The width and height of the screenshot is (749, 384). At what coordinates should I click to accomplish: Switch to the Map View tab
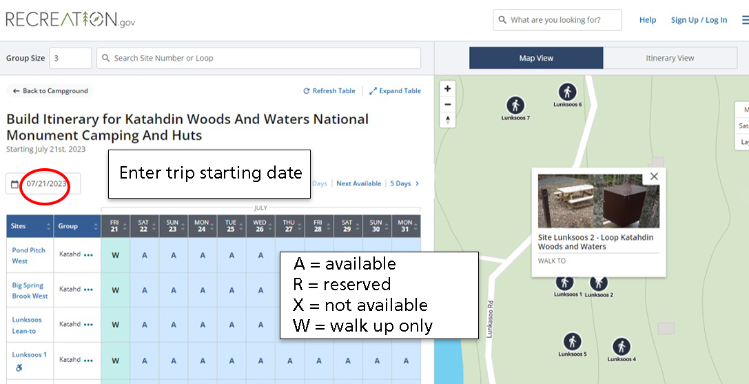536,58
